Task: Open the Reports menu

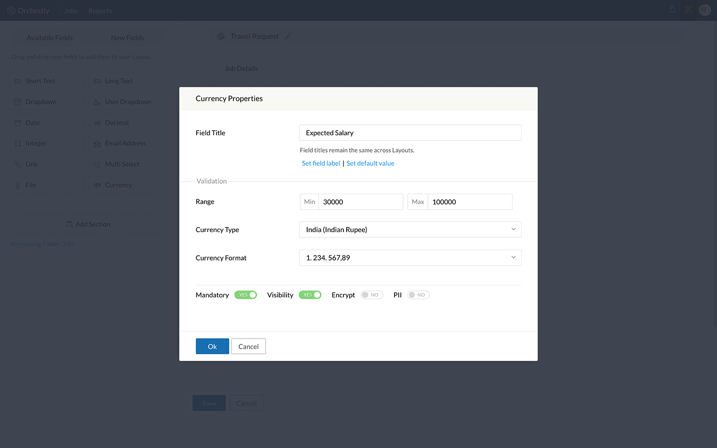Action: click(x=100, y=11)
